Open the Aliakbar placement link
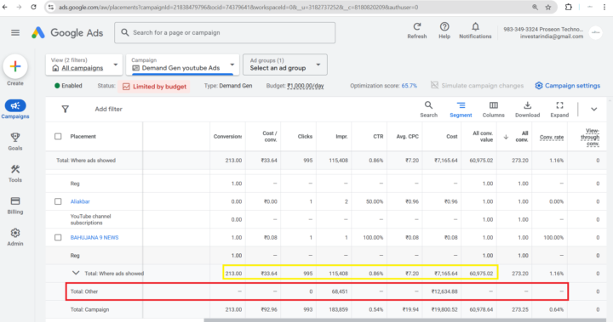Screen dimensions: 613x322 coord(80,201)
